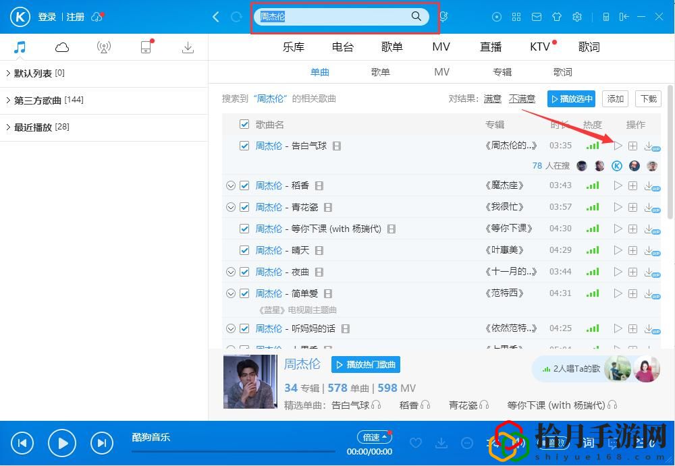Expand versions of 夜曲 row
The image size is (675, 466).
pos(231,272)
